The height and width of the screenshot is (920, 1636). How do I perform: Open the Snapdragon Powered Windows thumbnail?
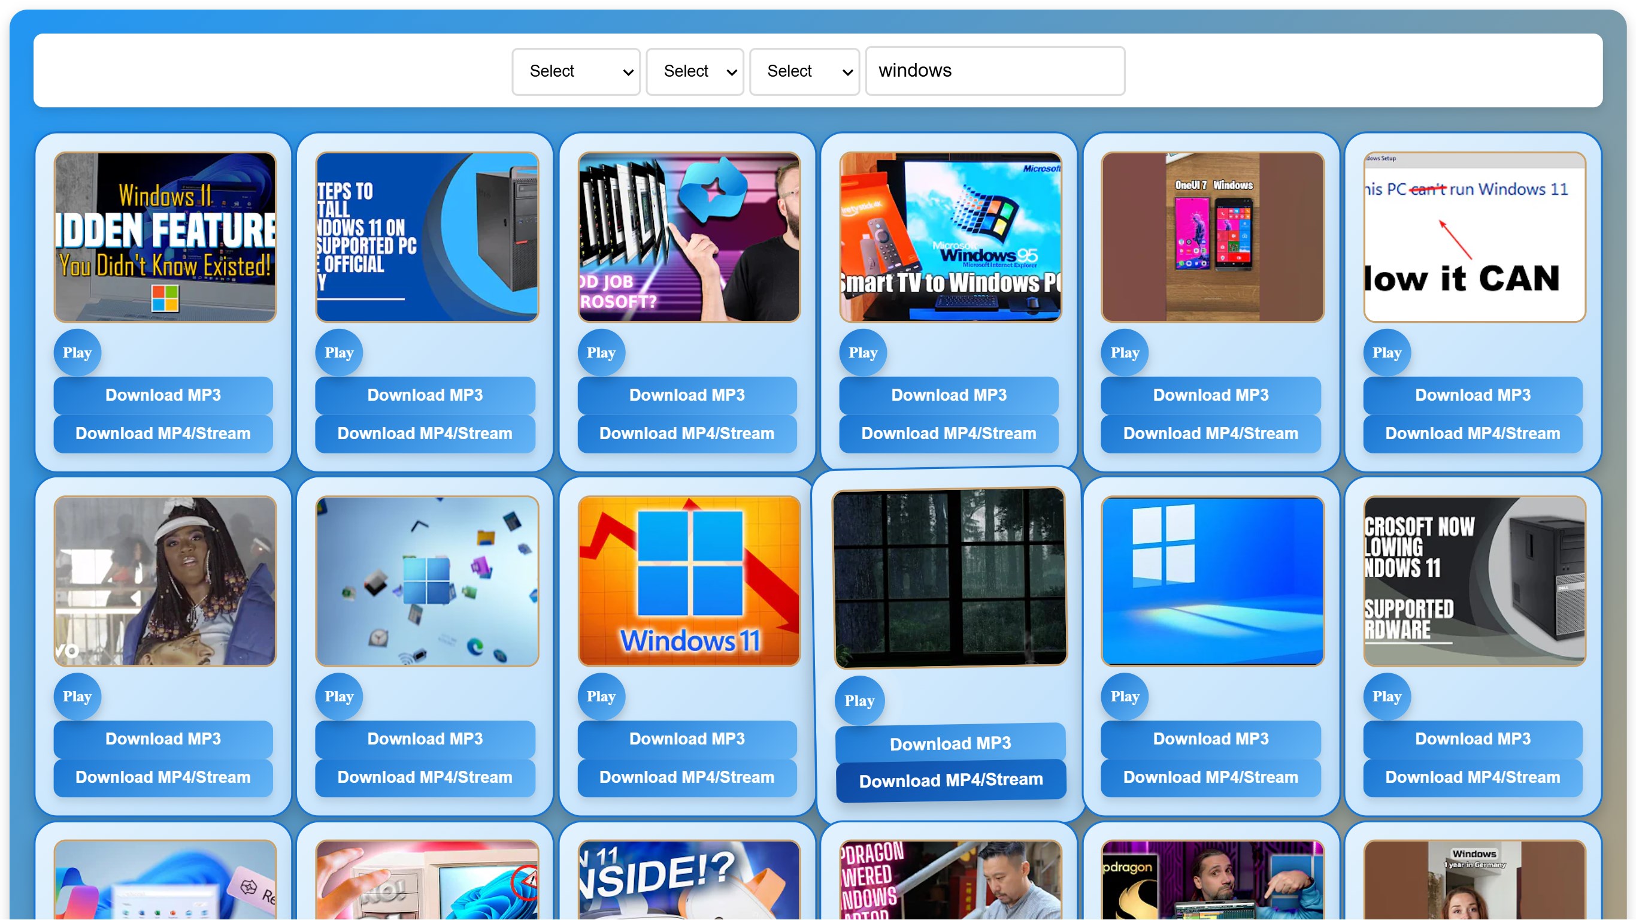coord(950,880)
